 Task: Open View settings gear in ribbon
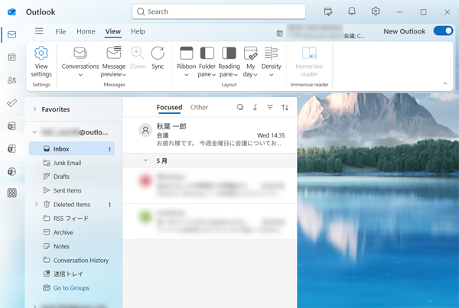click(x=41, y=62)
